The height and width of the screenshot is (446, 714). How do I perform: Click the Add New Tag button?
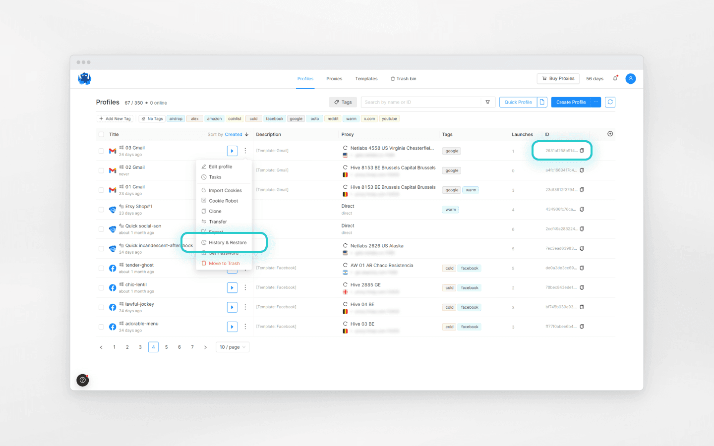pyautogui.click(x=115, y=118)
